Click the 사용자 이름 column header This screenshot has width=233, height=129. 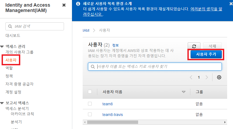pyautogui.click(x=113, y=92)
